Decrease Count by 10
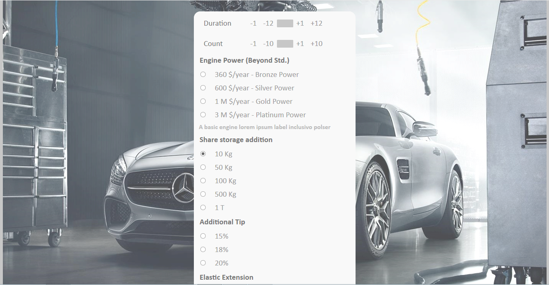This screenshot has height=285, width=549. [x=268, y=44]
